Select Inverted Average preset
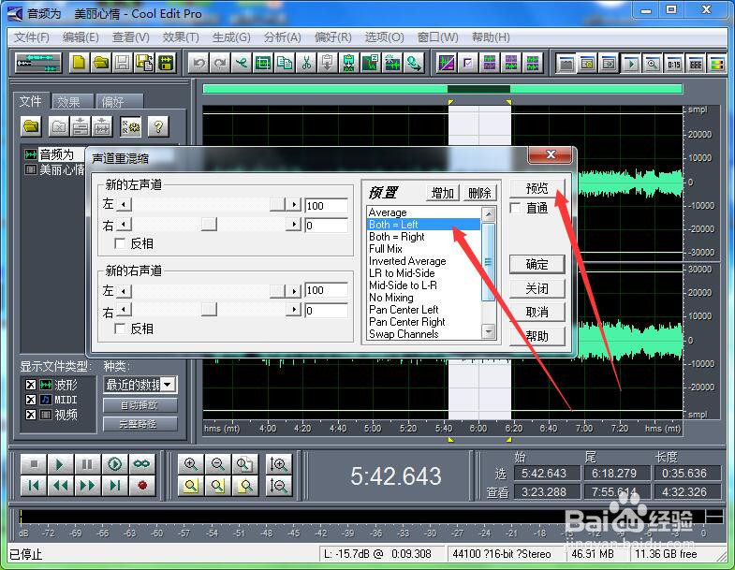Screen dimensions: 735x570 coord(424,261)
